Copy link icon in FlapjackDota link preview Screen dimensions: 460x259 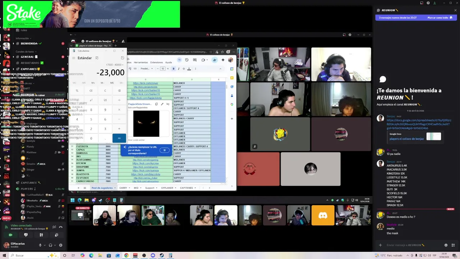156,104
